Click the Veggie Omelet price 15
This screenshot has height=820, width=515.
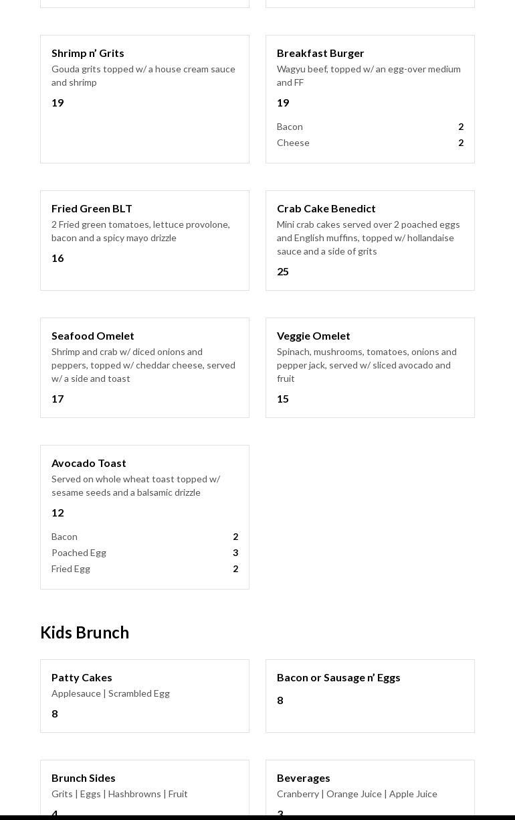tap(283, 399)
